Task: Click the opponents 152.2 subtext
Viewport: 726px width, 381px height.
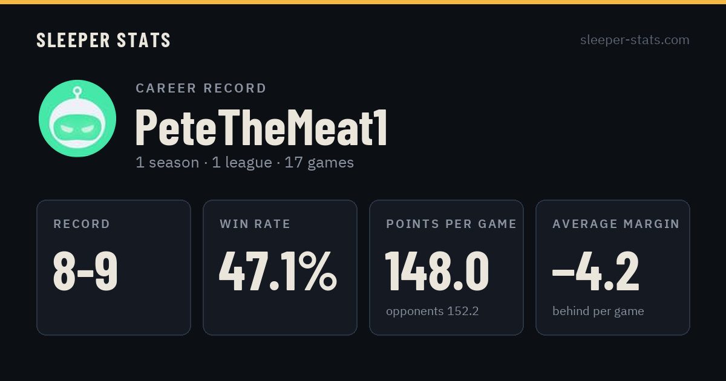Action: click(433, 311)
